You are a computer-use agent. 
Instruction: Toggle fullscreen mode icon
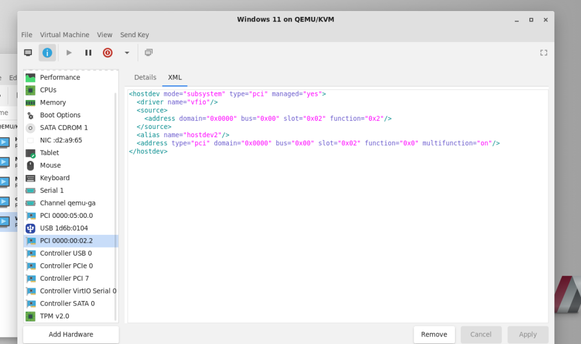544,53
